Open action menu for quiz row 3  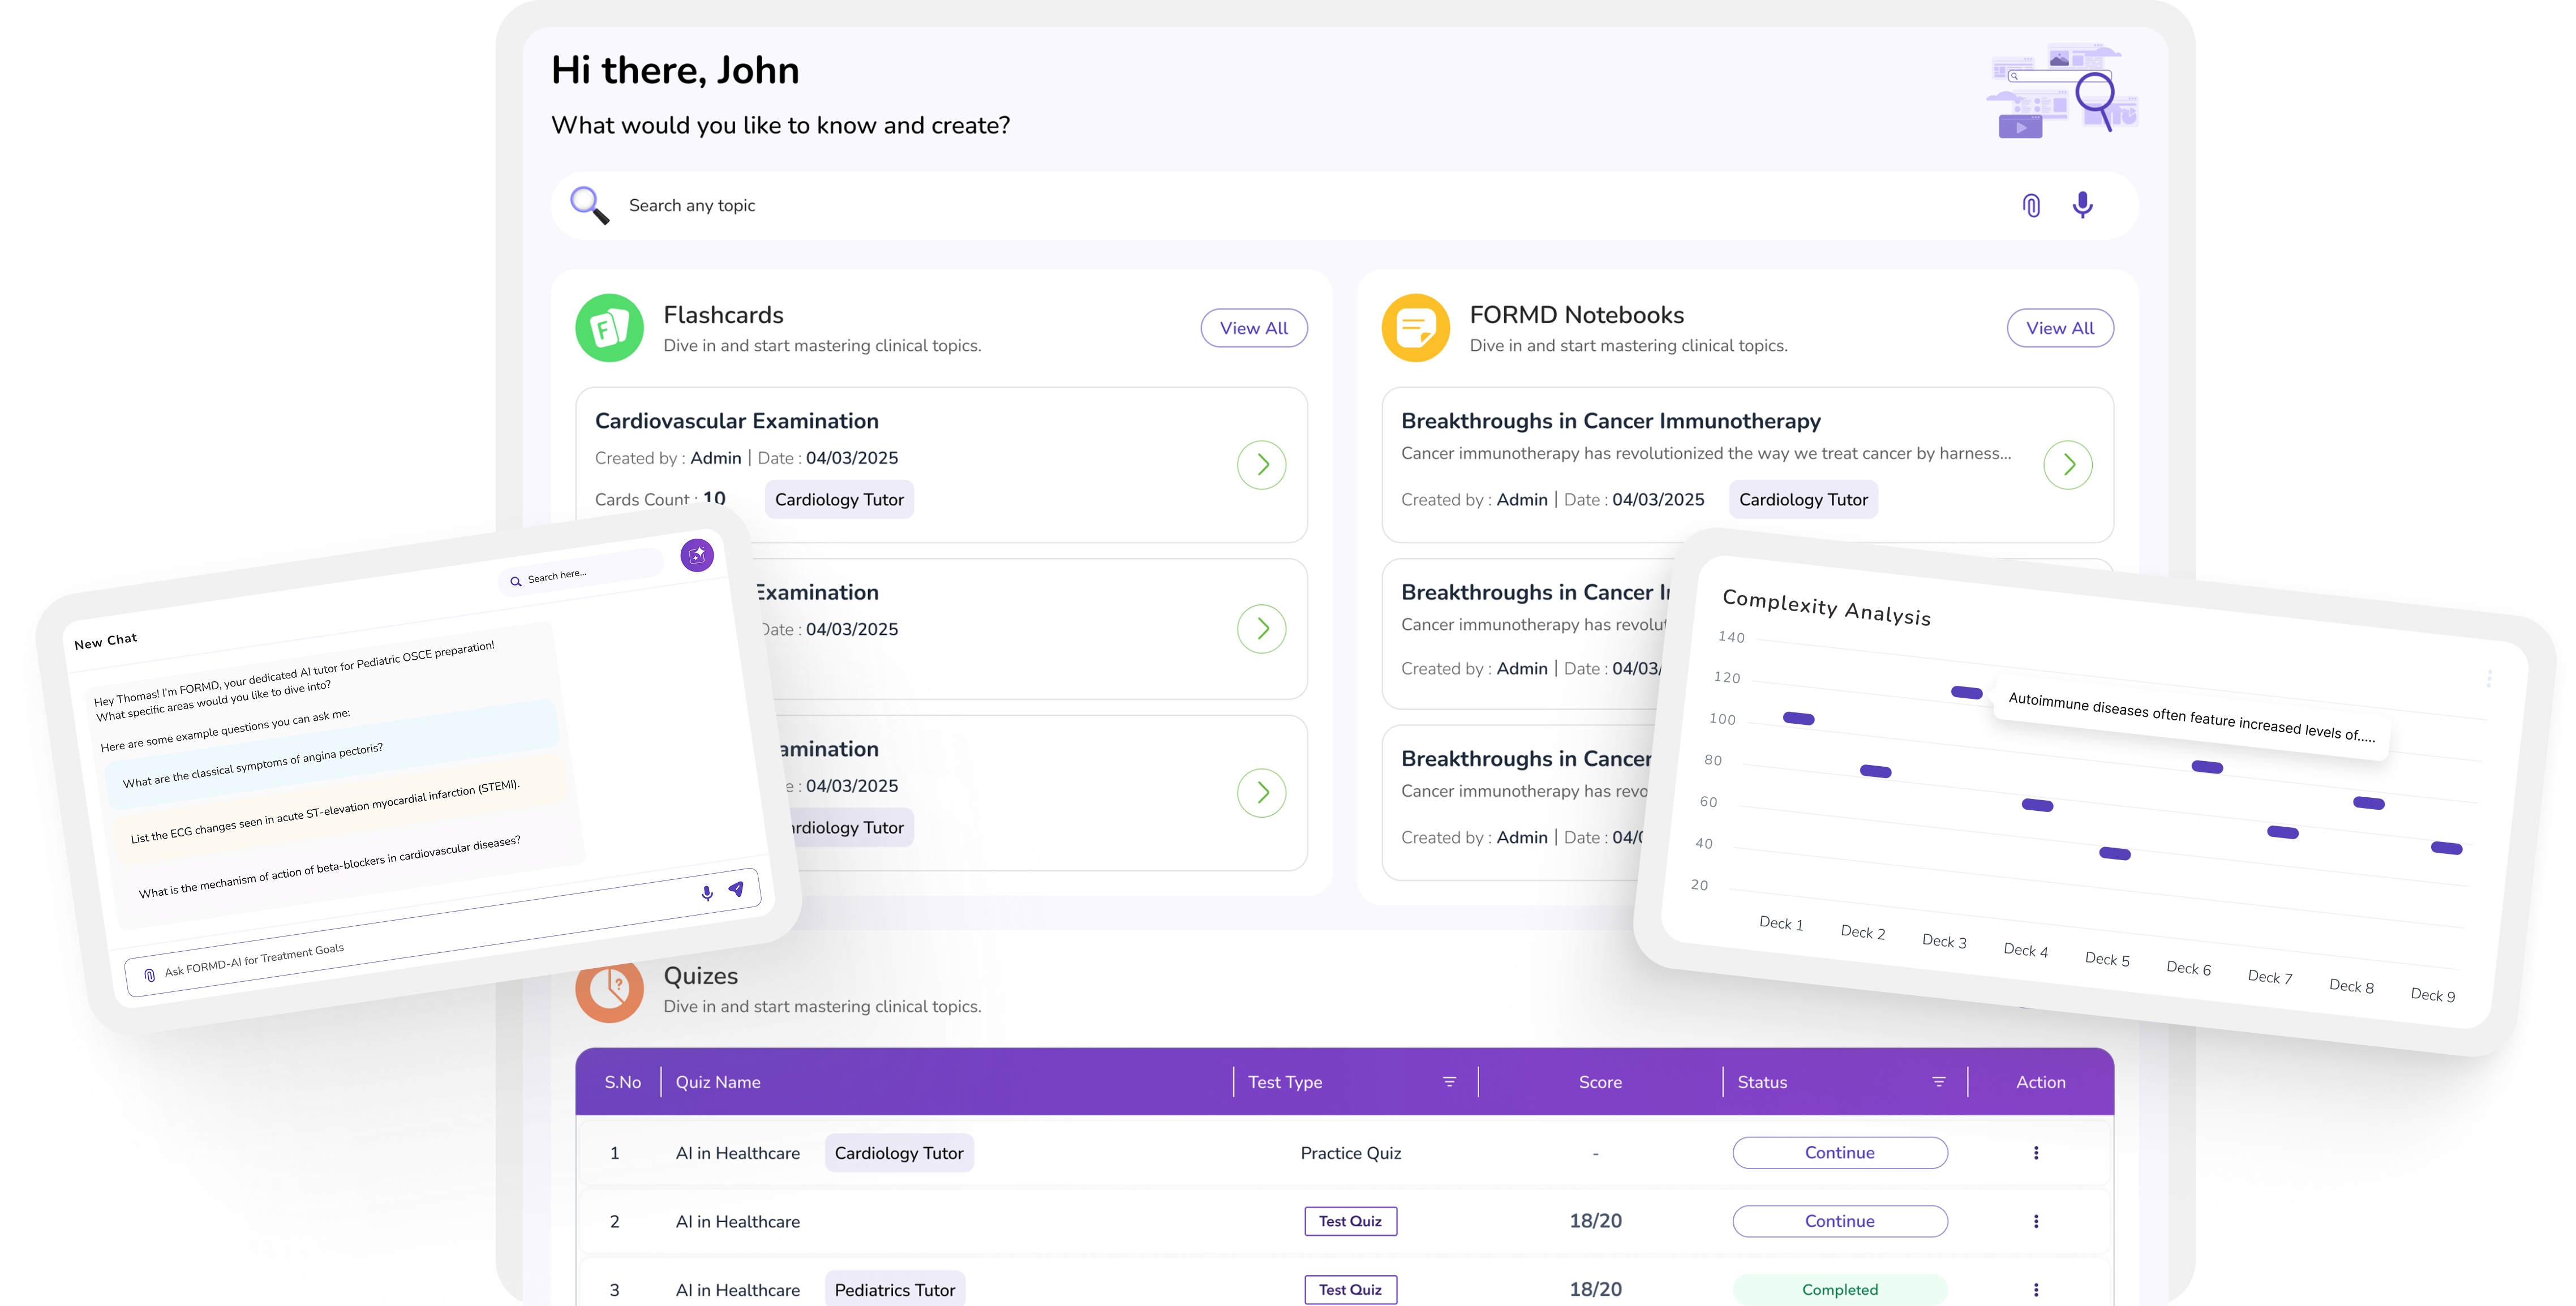click(2036, 1290)
